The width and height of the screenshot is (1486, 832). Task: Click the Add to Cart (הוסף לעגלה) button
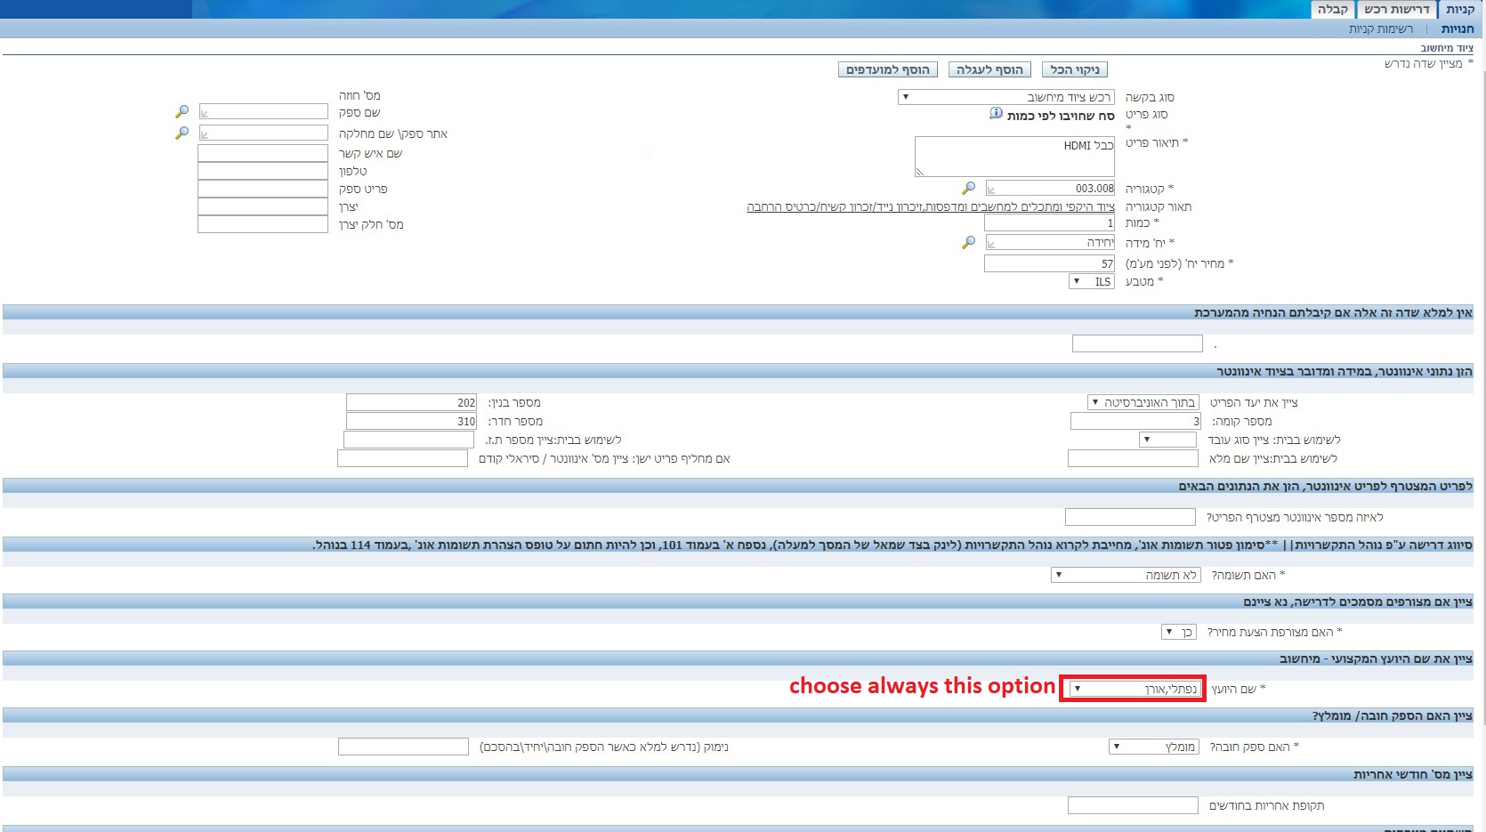[989, 69]
